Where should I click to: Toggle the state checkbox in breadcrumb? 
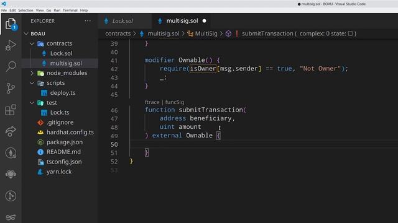tap(350, 33)
